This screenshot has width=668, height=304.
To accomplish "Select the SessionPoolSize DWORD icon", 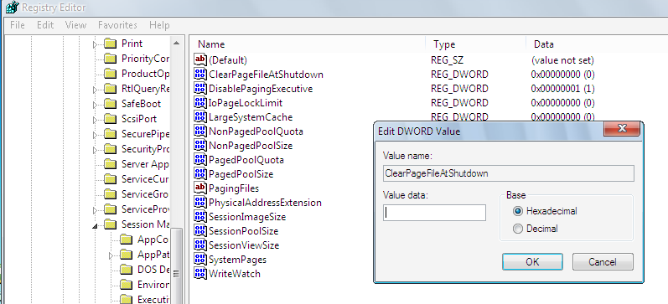I will click(199, 231).
